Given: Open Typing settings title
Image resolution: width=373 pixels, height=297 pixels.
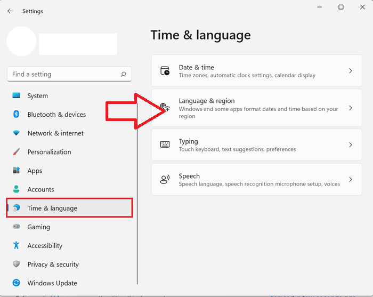Looking at the screenshot, I should pyautogui.click(x=189, y=142).
